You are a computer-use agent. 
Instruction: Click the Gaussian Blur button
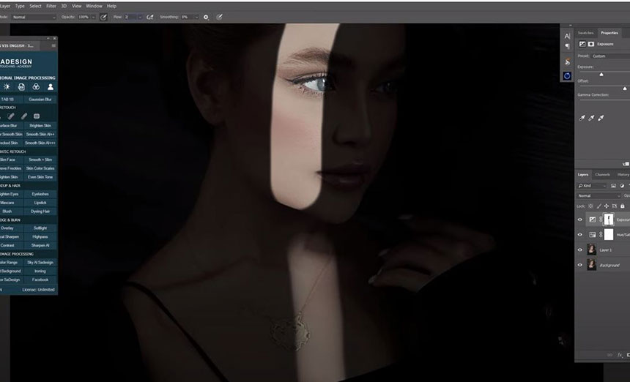[x=40, y=99]
